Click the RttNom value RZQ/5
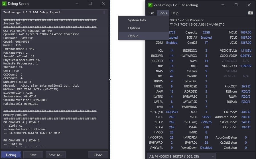256x159 pixels. [x=246, y=91]
